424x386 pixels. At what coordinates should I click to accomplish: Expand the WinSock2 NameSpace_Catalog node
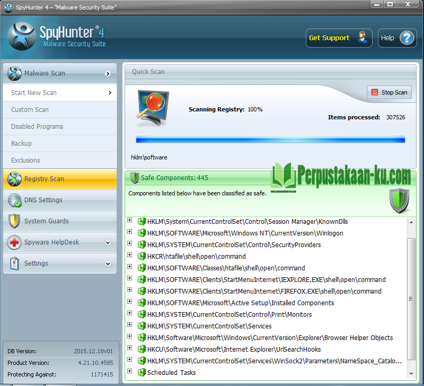coord(130,360)
